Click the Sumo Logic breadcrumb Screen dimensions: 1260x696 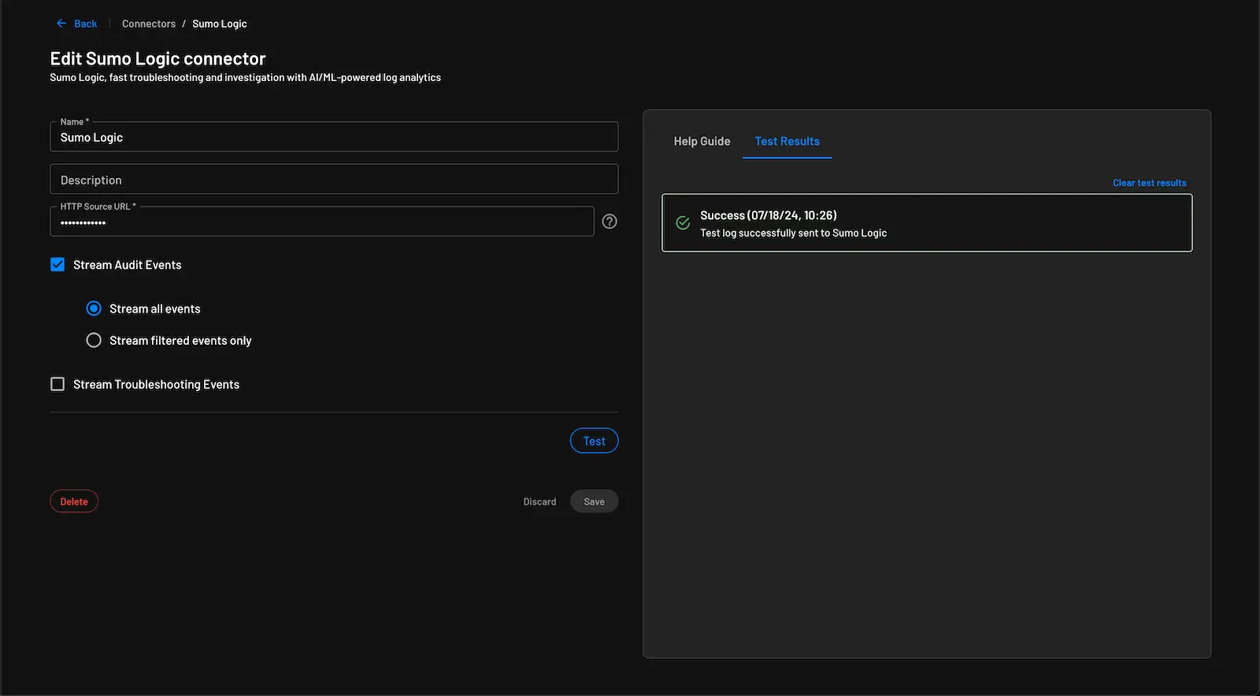[x=220, y=24]
